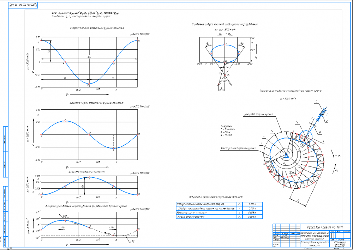Select legend entry '3 - Ролик'
The width and height of the screenshot is (353, 250).
pyautogui.click(x=226, y=132)
